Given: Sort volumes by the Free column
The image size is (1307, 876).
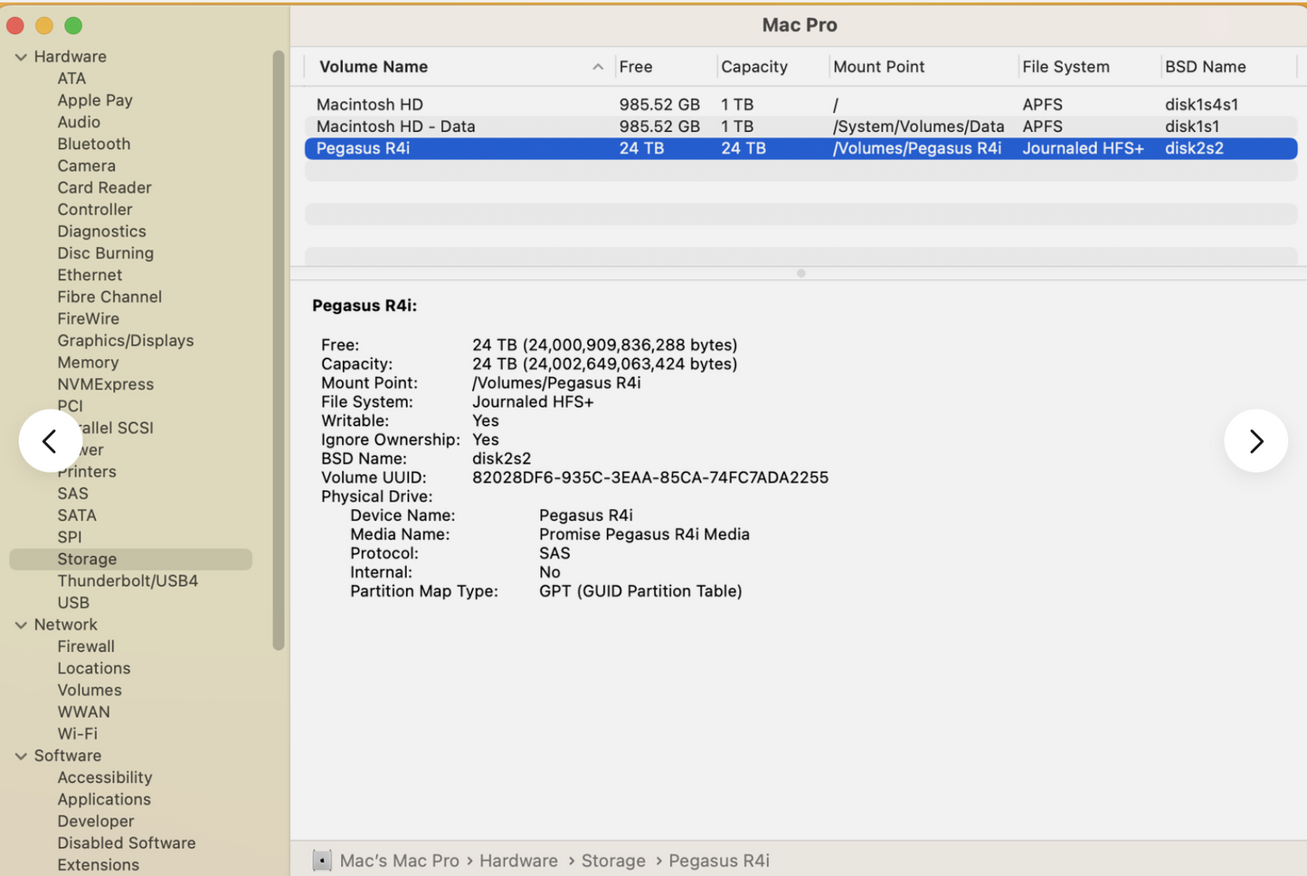Looking at the screenshot, I should pos(636,66).
